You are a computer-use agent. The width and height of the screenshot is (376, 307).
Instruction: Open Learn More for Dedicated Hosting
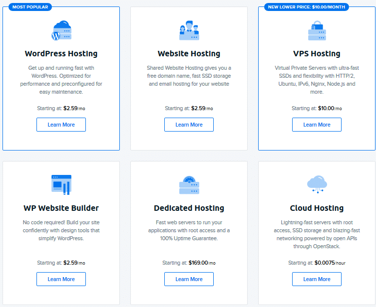click(189, 279)
